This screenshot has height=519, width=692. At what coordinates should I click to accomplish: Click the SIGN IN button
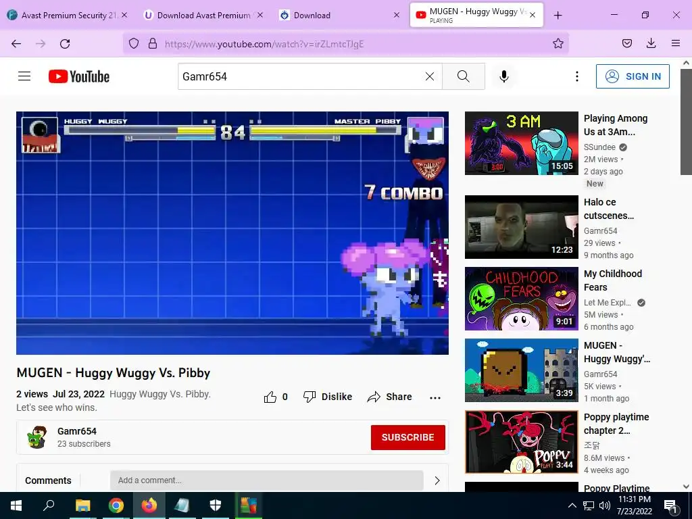[633, 76]
